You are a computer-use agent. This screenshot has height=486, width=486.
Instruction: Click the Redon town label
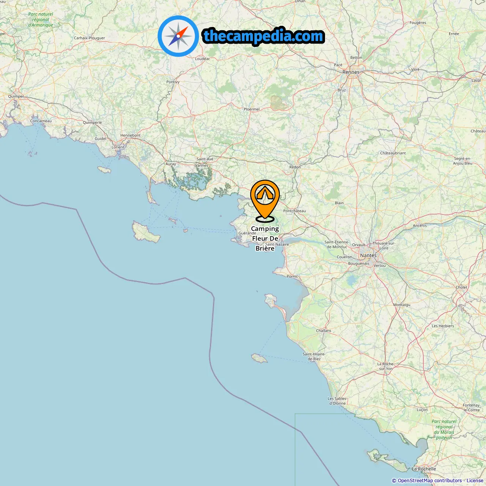click(x=295, y=167)
